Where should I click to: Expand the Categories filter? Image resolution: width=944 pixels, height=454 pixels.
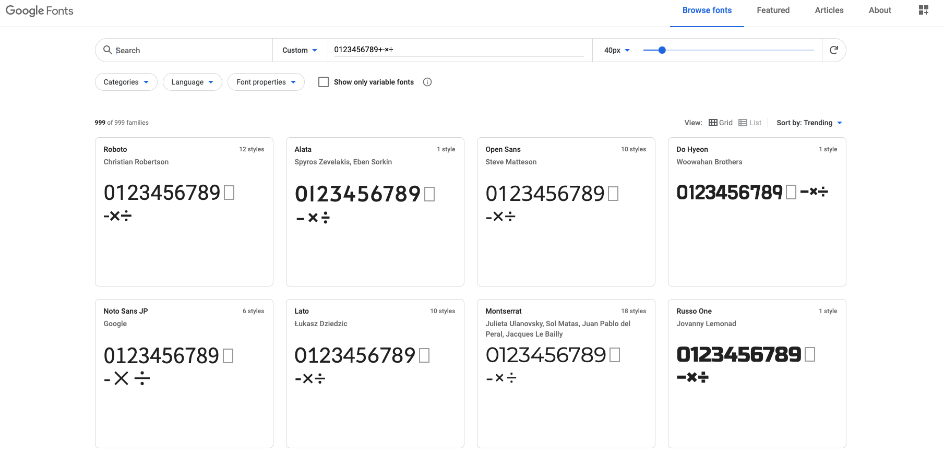126,82
